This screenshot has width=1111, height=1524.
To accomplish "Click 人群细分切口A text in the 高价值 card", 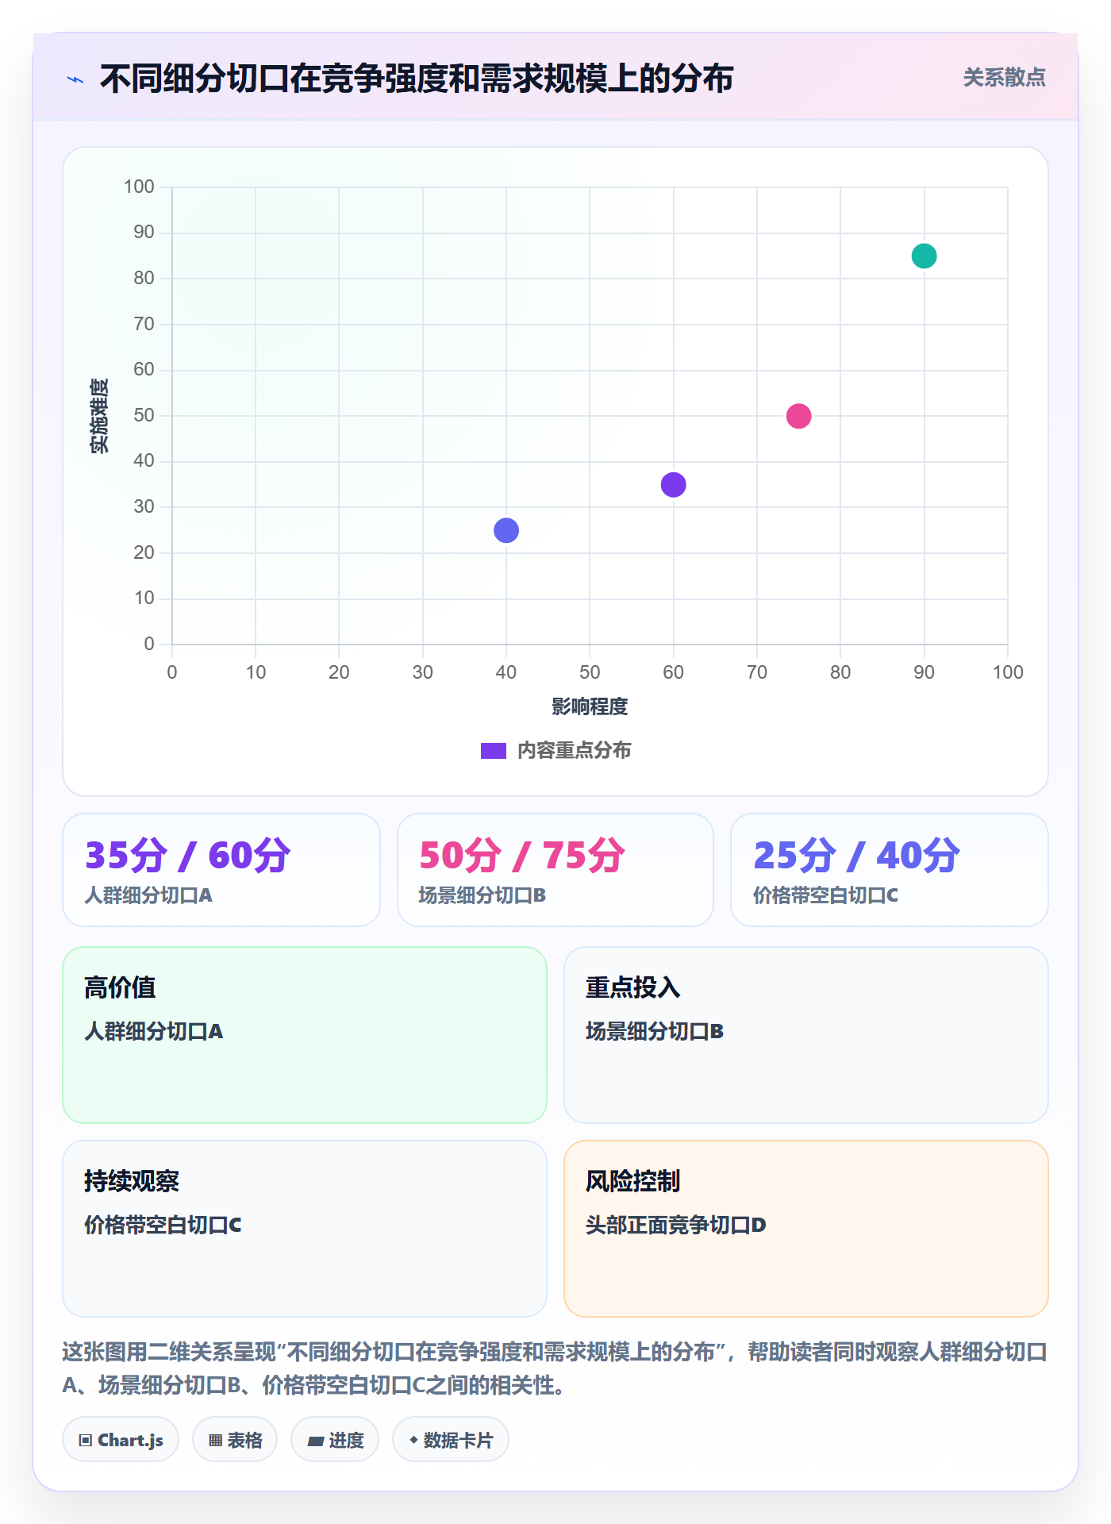I will [154, 1031].
